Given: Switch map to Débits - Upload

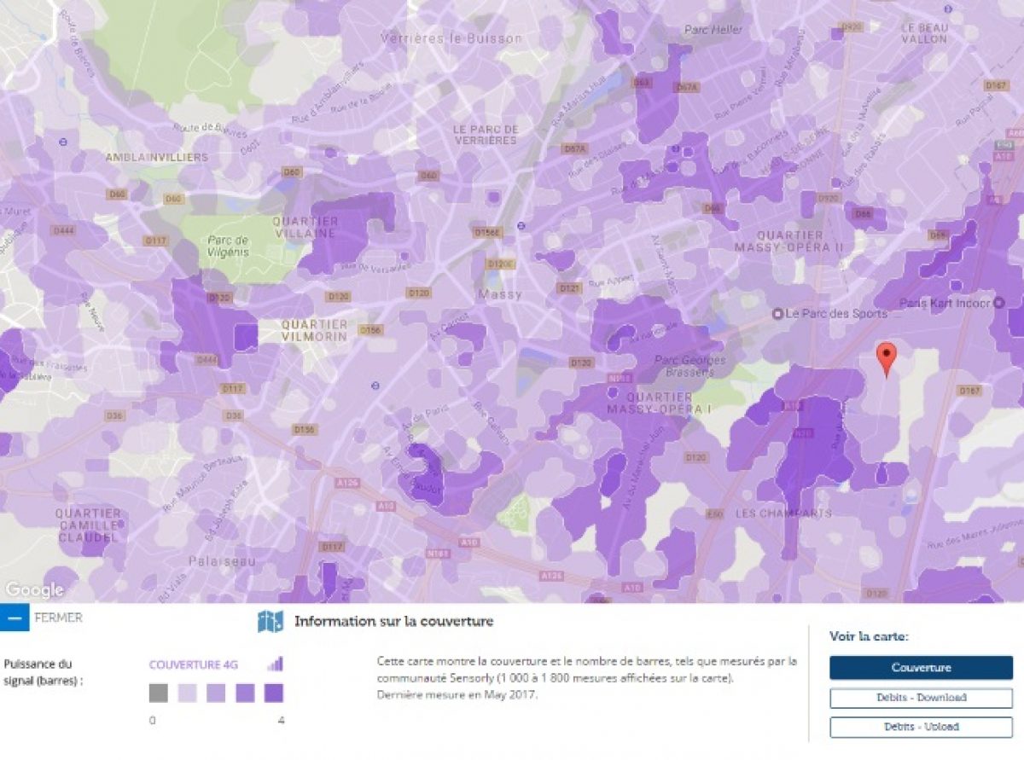Looking at the screenshot, I should click(x=921, y=728).
